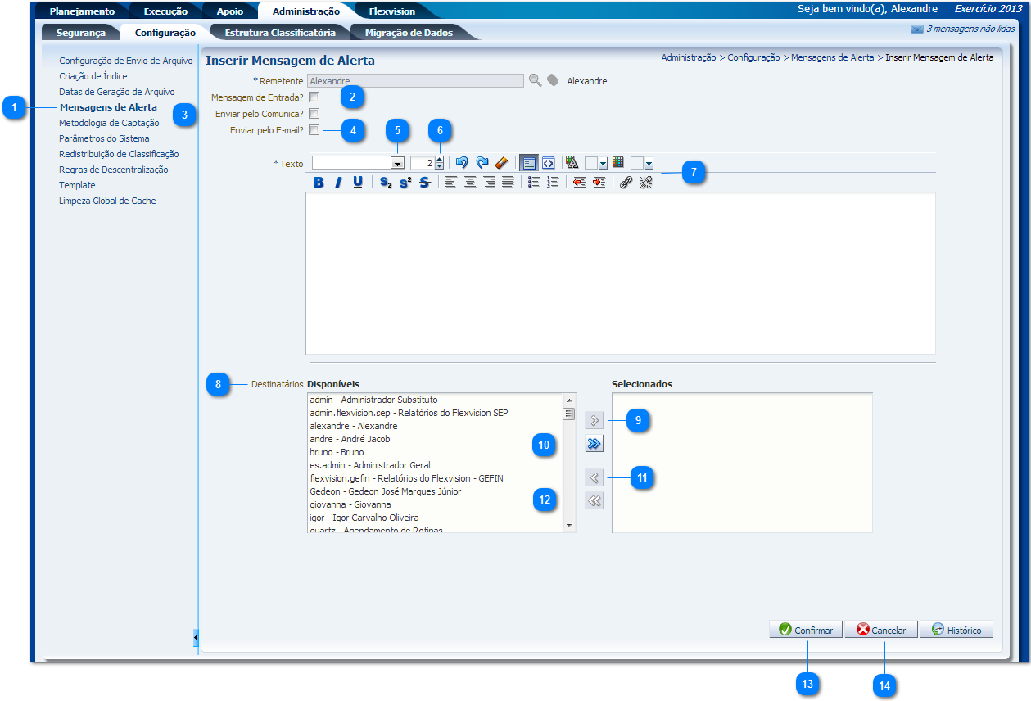Increase font size with stepper up arrow
1031x701 pixels.
439,159
